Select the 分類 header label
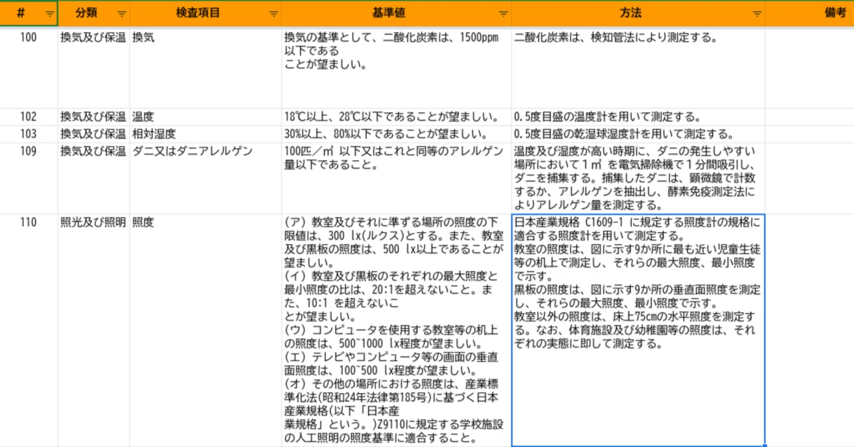This screenshot has width=854, height=447. click(x=86, y=13)
